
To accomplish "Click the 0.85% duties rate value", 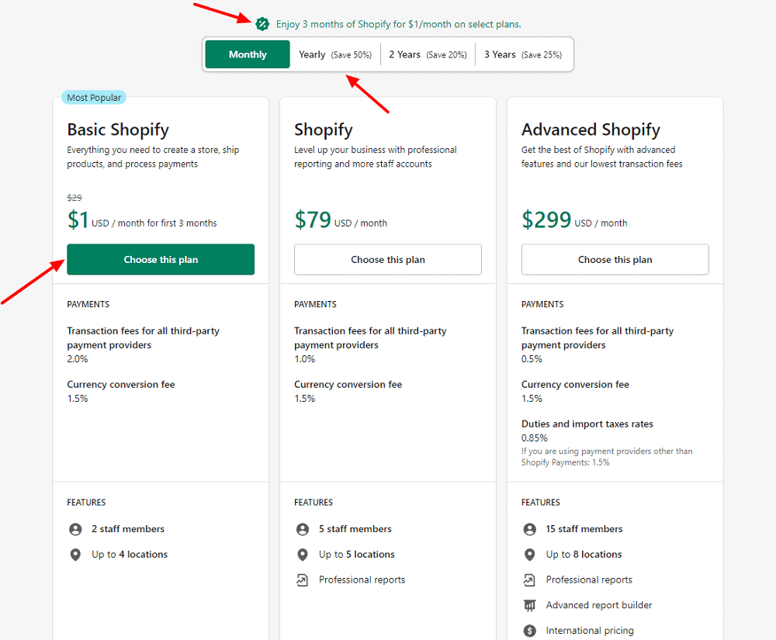I will pos(535,438).
